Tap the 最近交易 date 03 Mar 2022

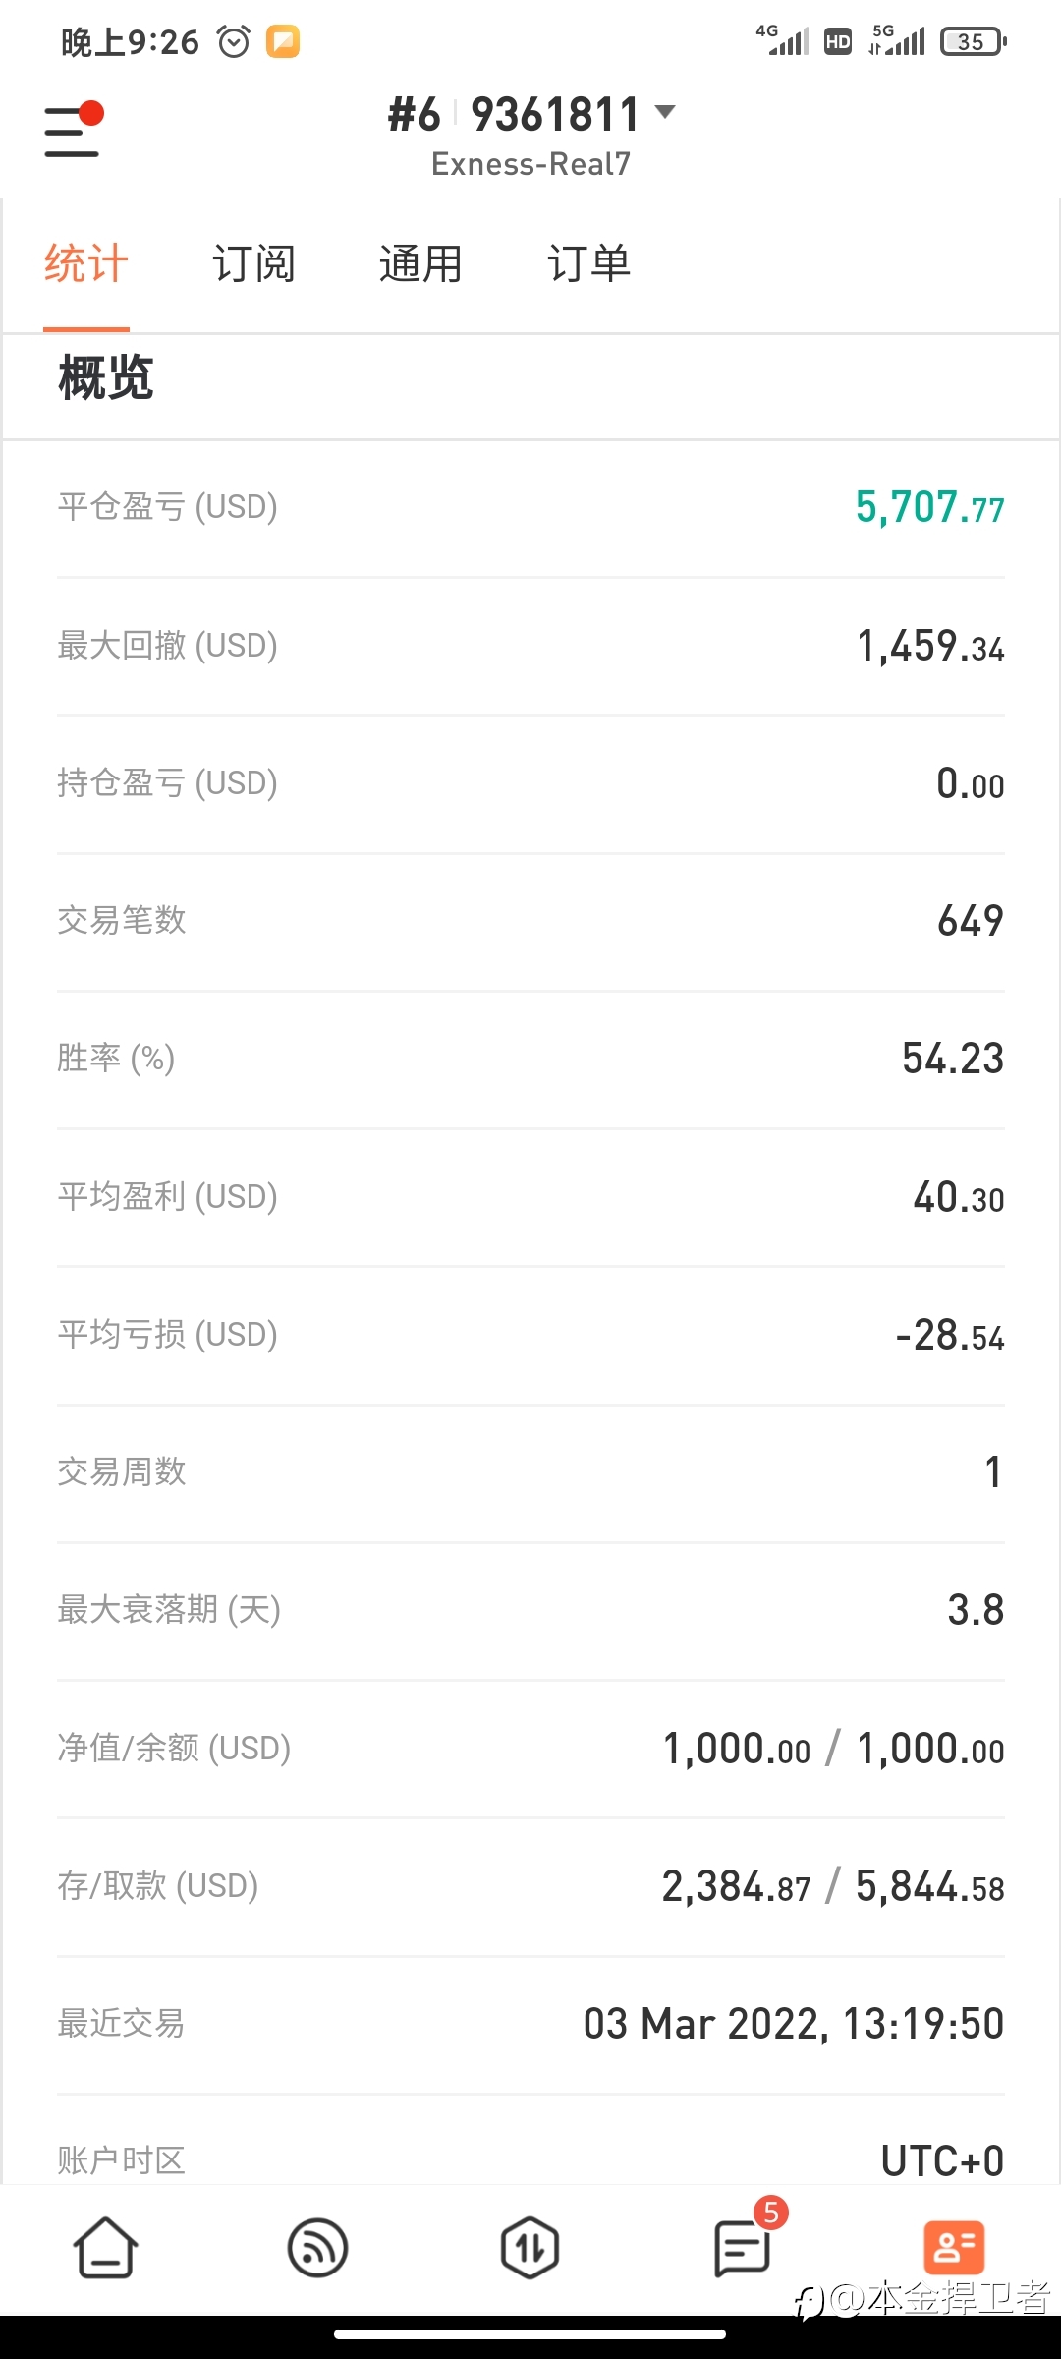coord(700,2024)
